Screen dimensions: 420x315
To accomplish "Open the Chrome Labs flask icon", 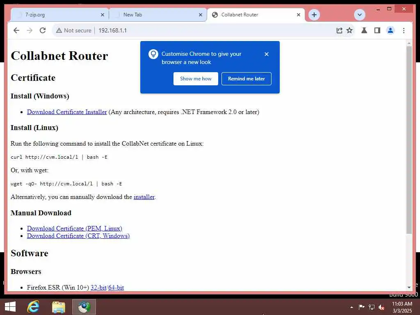I will 364,30.
